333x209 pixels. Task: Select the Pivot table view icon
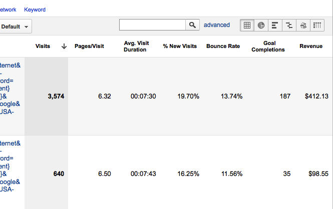click(x=317, y=25)
